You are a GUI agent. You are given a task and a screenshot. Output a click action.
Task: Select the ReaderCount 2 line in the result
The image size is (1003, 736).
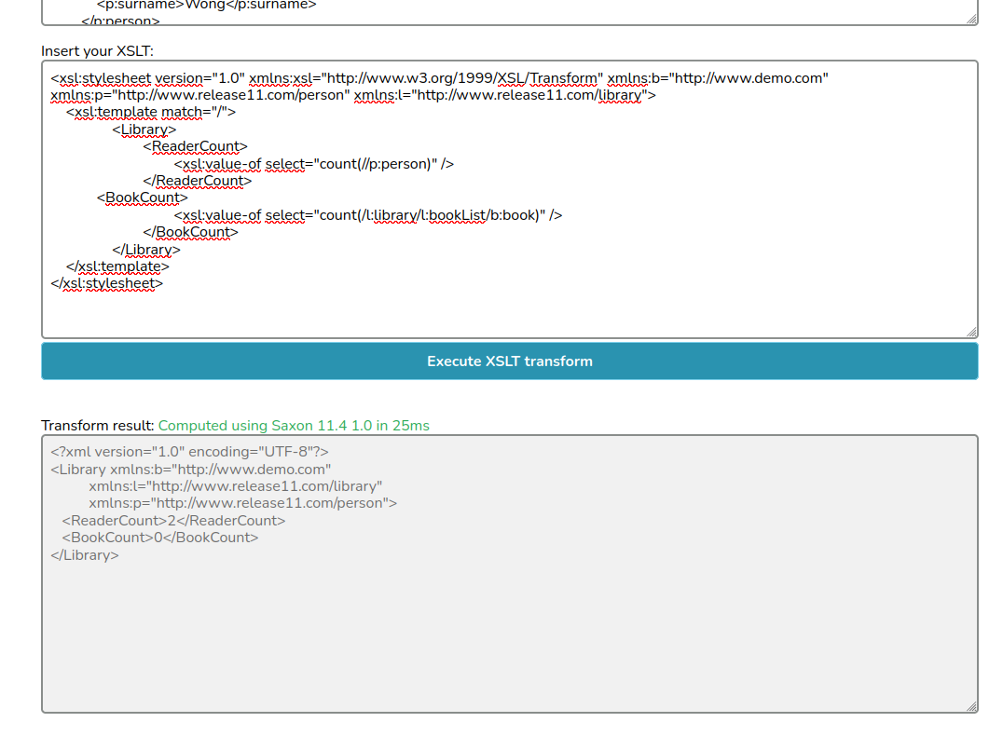click(x=173, y=521)
